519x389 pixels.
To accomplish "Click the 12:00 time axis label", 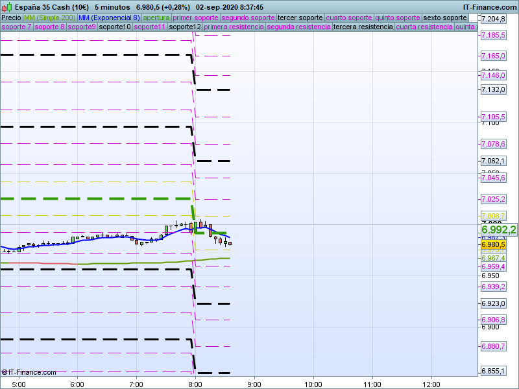I will tap(431, 384).
